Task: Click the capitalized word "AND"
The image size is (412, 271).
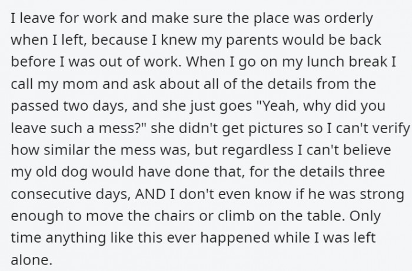Action: (x=150, y=194)
